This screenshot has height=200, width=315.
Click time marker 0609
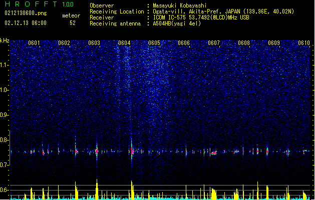(x=274, y=43)
